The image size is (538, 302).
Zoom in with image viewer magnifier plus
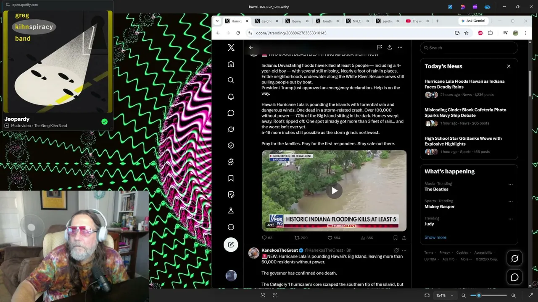point(513,295)
